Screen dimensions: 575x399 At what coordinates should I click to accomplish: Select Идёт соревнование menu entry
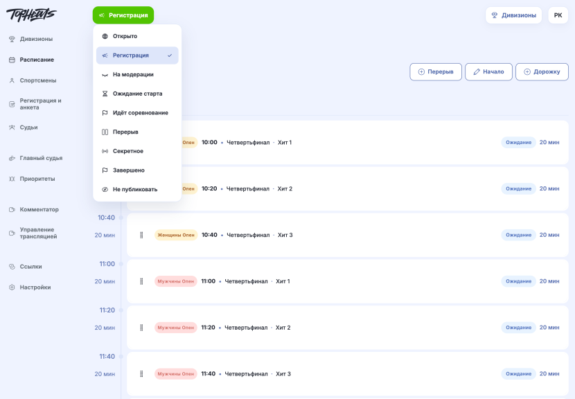pyautogui.click(x=137, y=113)
